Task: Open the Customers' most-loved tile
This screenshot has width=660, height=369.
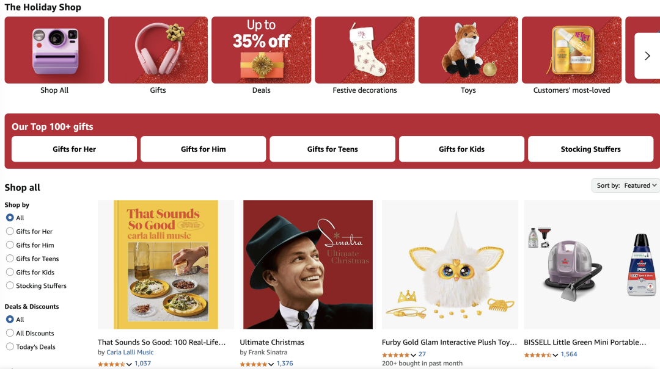Action: pyautogui.click(x=571, y=50)
